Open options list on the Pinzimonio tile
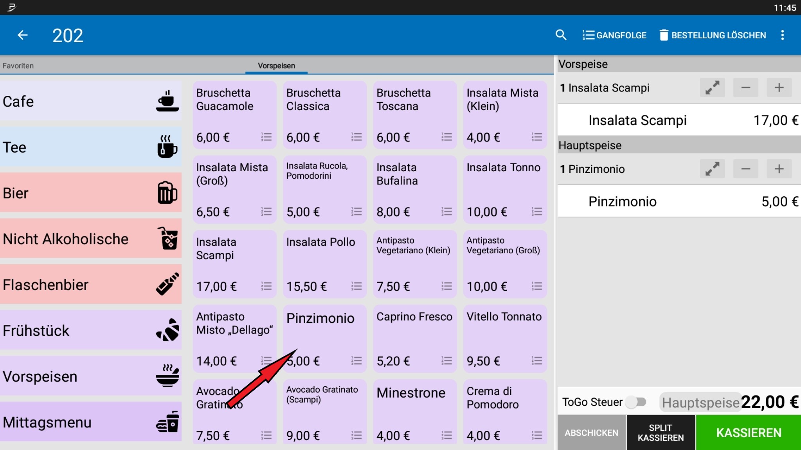The height and width of the screenshot is (450, 801). coord(355,361)
